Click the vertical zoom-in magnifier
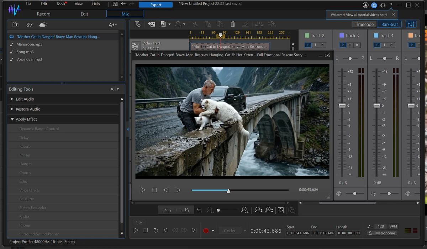Image resolution: width=427 pixels, height=249 pixels. coord(269,210)
